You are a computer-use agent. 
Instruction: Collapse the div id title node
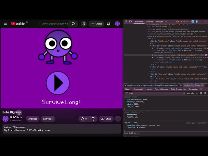click(151, 46)
